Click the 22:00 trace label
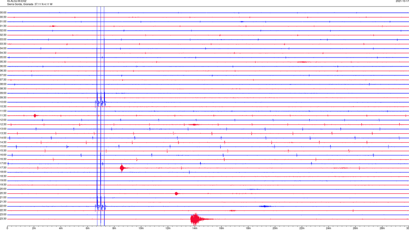 click(3, 206)
